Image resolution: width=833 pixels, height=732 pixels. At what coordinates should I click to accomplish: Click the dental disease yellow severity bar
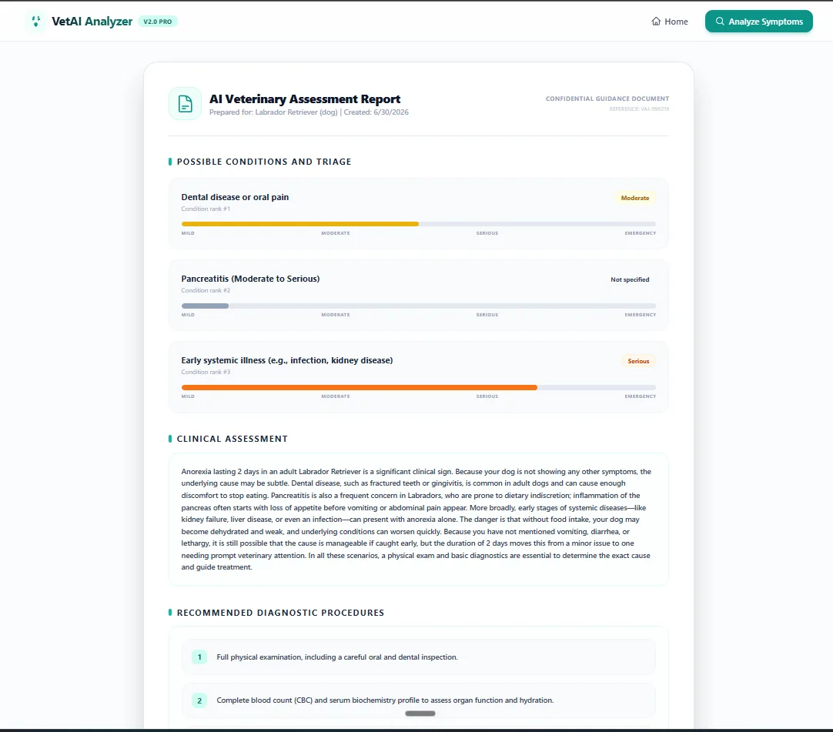pos(299,224)
